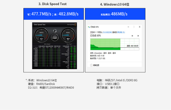Open the source link '53.3GB文件2'
The image size is (171, 110).
pyautogui.click(x=108, y=32)
